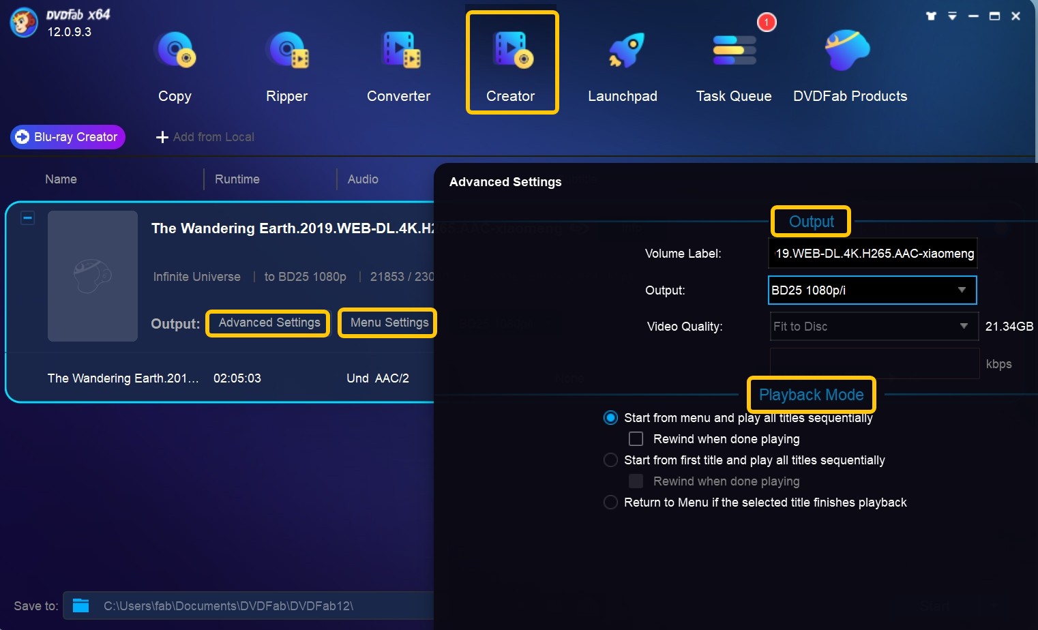Select the Wandering Earth title row name
This screenshot has width=1038, height=630.
click(123, 378)
